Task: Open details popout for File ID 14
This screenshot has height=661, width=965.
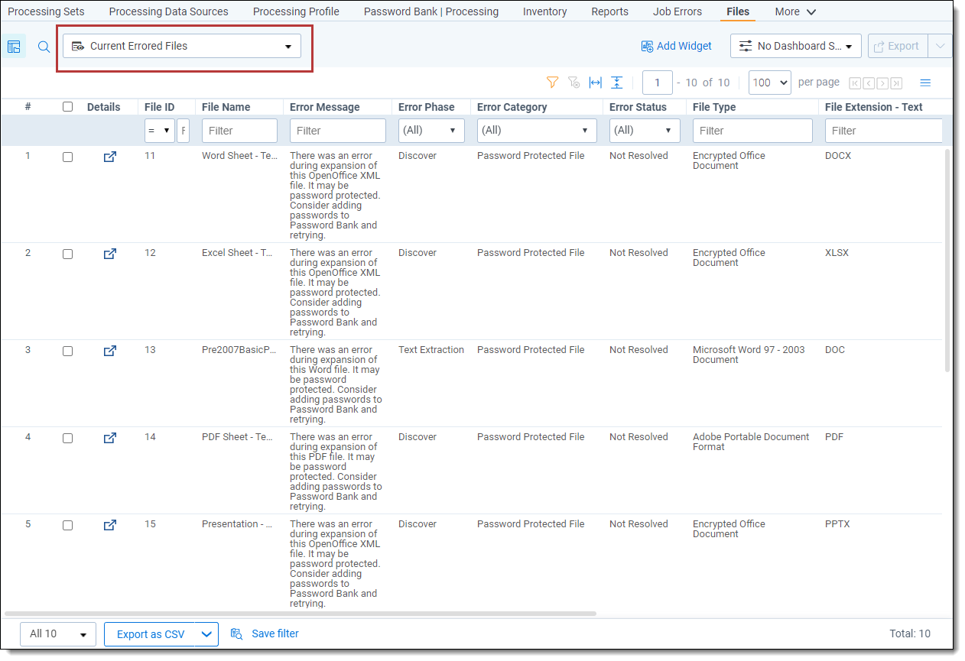Action: [x=109, y=438]
